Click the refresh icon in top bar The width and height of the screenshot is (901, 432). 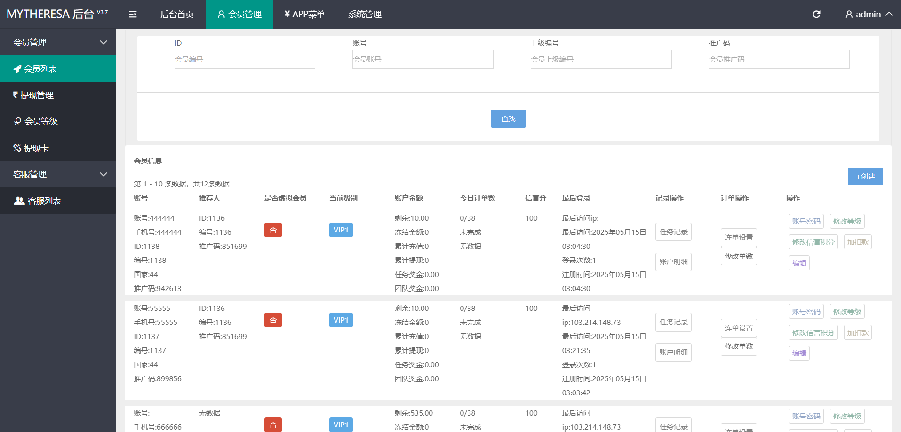click(816, 15)
